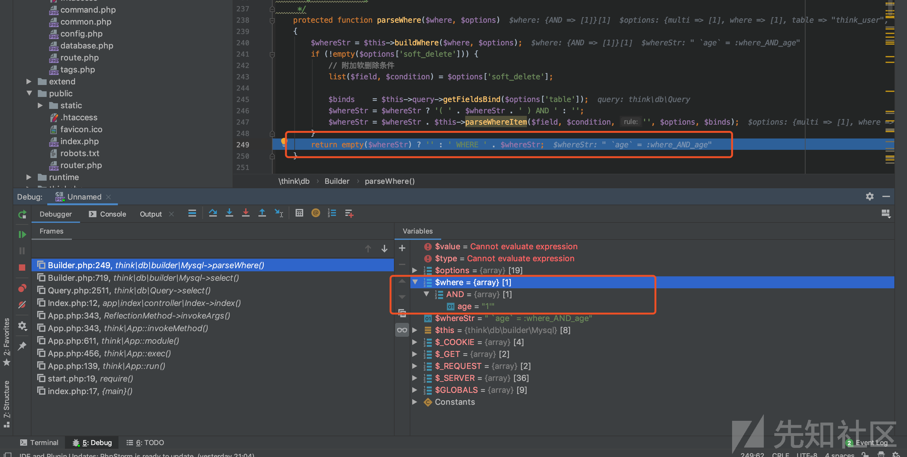Screen dimensions: 907x457
Task: Switch to the Output tab
Action: click(x=151, y=214)
